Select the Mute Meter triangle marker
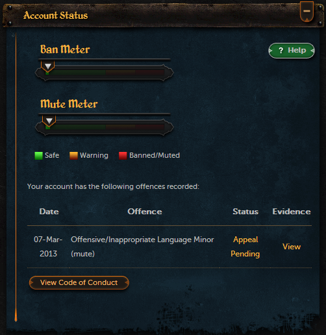Screen dimensions: 326x335 pyautogui.click(x=49, y=121)
